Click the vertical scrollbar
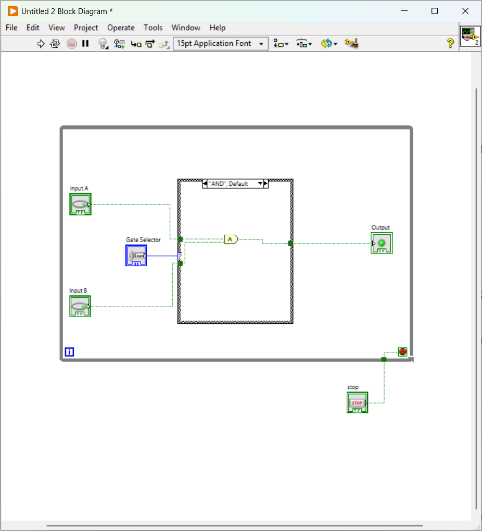The image size is (482, 531). (476, 298)
